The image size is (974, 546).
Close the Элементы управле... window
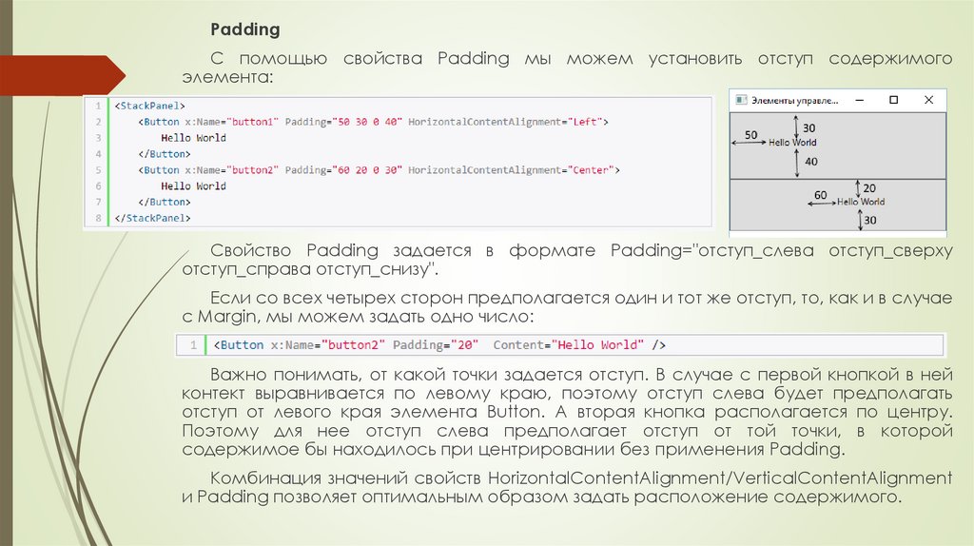(928, 100)
